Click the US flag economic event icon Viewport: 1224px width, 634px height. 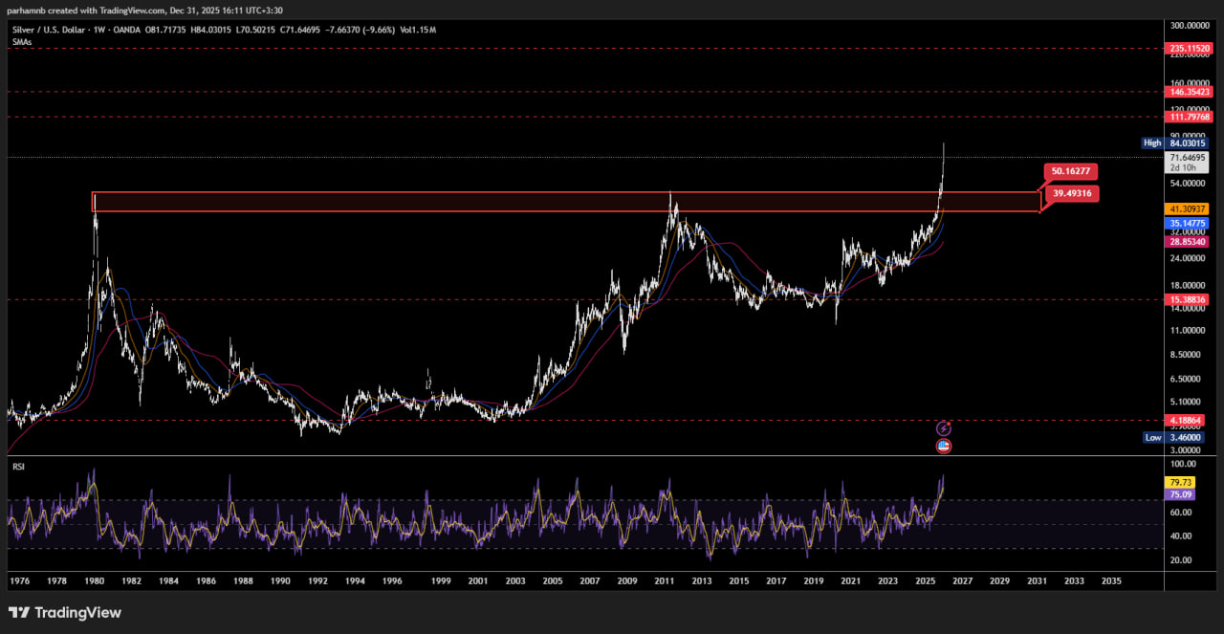pyautogui.click(x=944, y=446)
